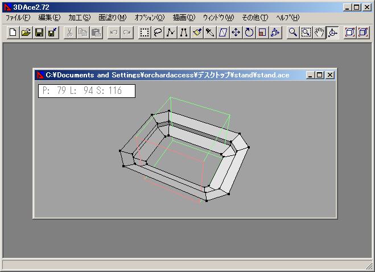
Task: Toggle the 3D axis rotate view button
Action: click(x=332, y=32)
